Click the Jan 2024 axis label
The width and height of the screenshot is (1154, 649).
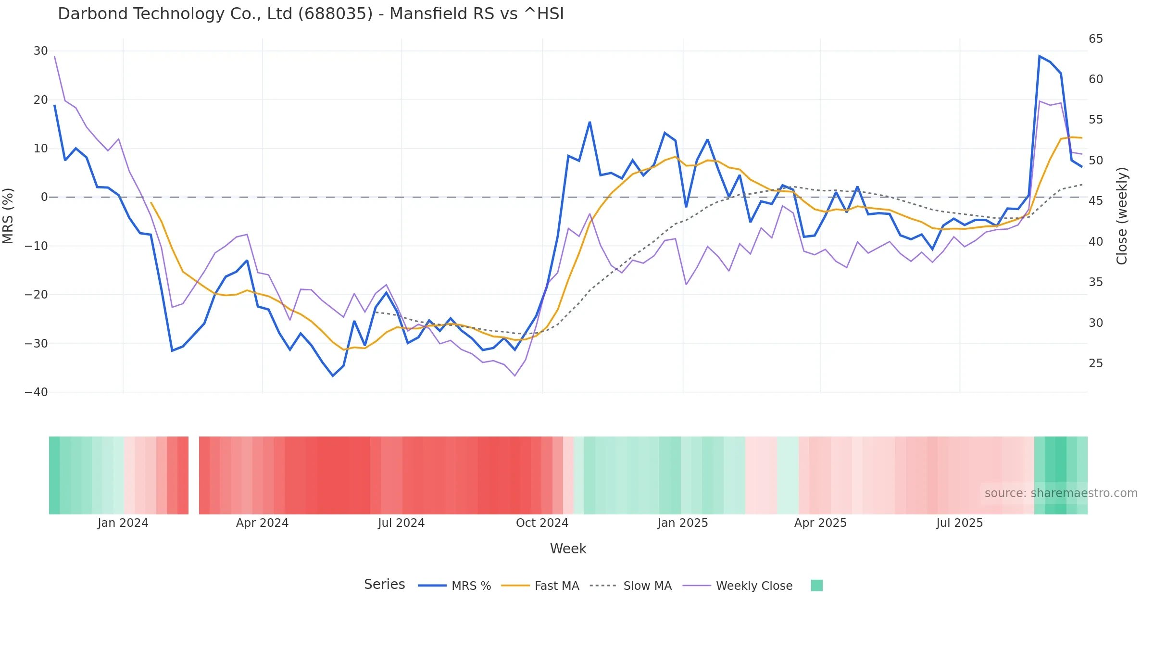[x=123, y=523]
